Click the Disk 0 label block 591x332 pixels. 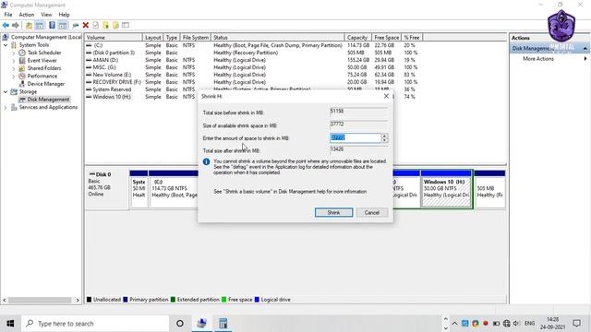107,188
